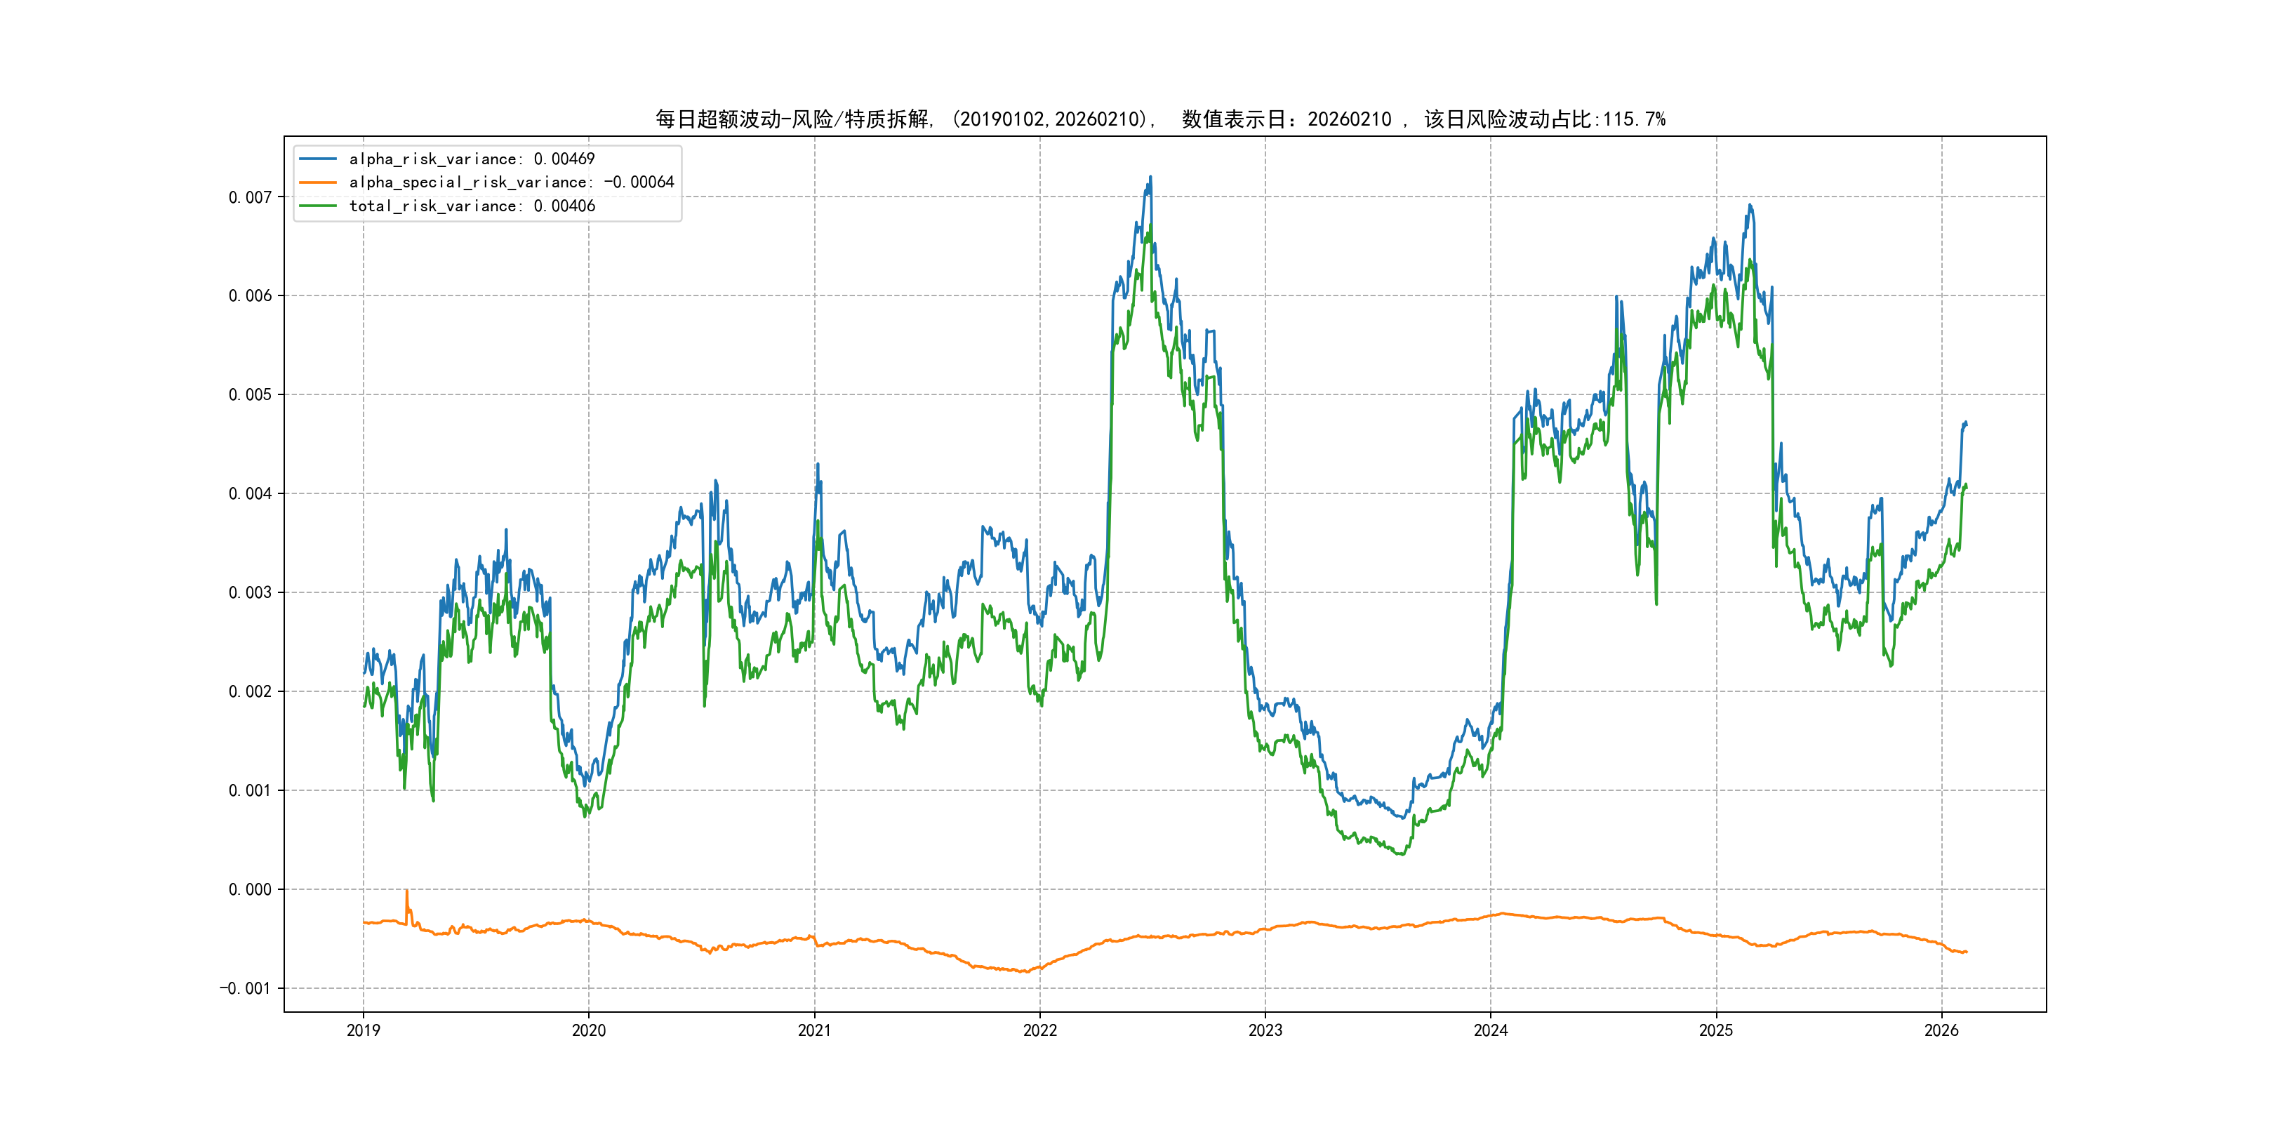Click the chart title text at top
The width and height of the screenshot is (2274, 1137).
1160,119
